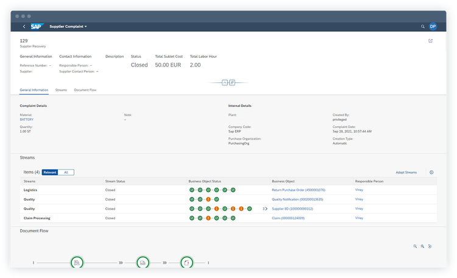The height and width of the screenshot is (278, 457).
Task: Open Quality Notification (000200013635) link
Action: (297, 199)
